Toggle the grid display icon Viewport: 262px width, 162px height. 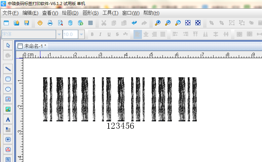(90, 23)
